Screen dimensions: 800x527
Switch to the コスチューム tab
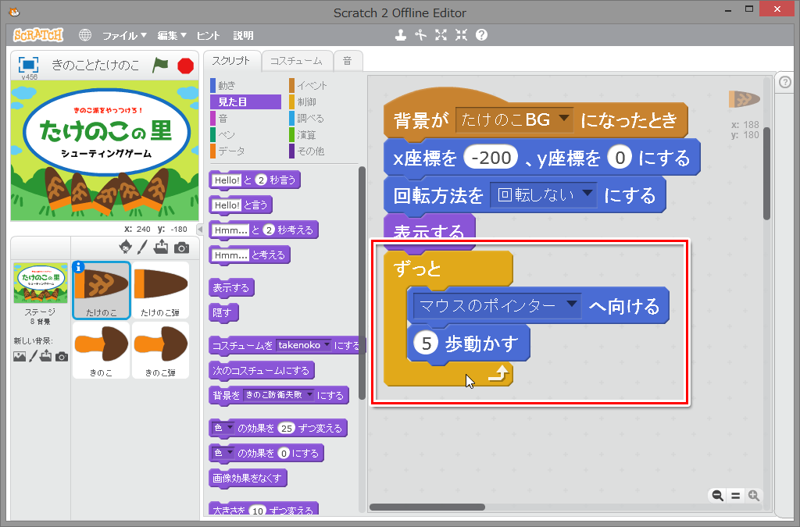pyautogui.click(x=296, y=61)
